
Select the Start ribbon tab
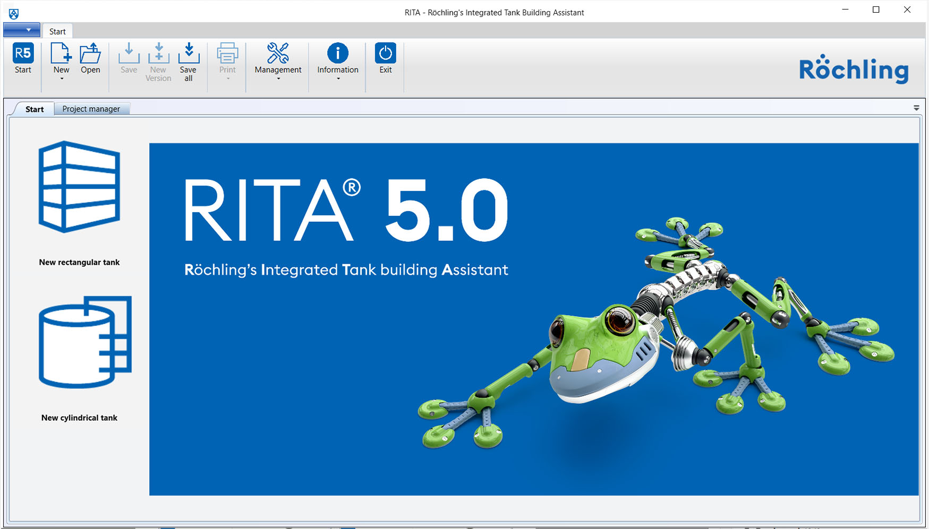tap(57, 31)
